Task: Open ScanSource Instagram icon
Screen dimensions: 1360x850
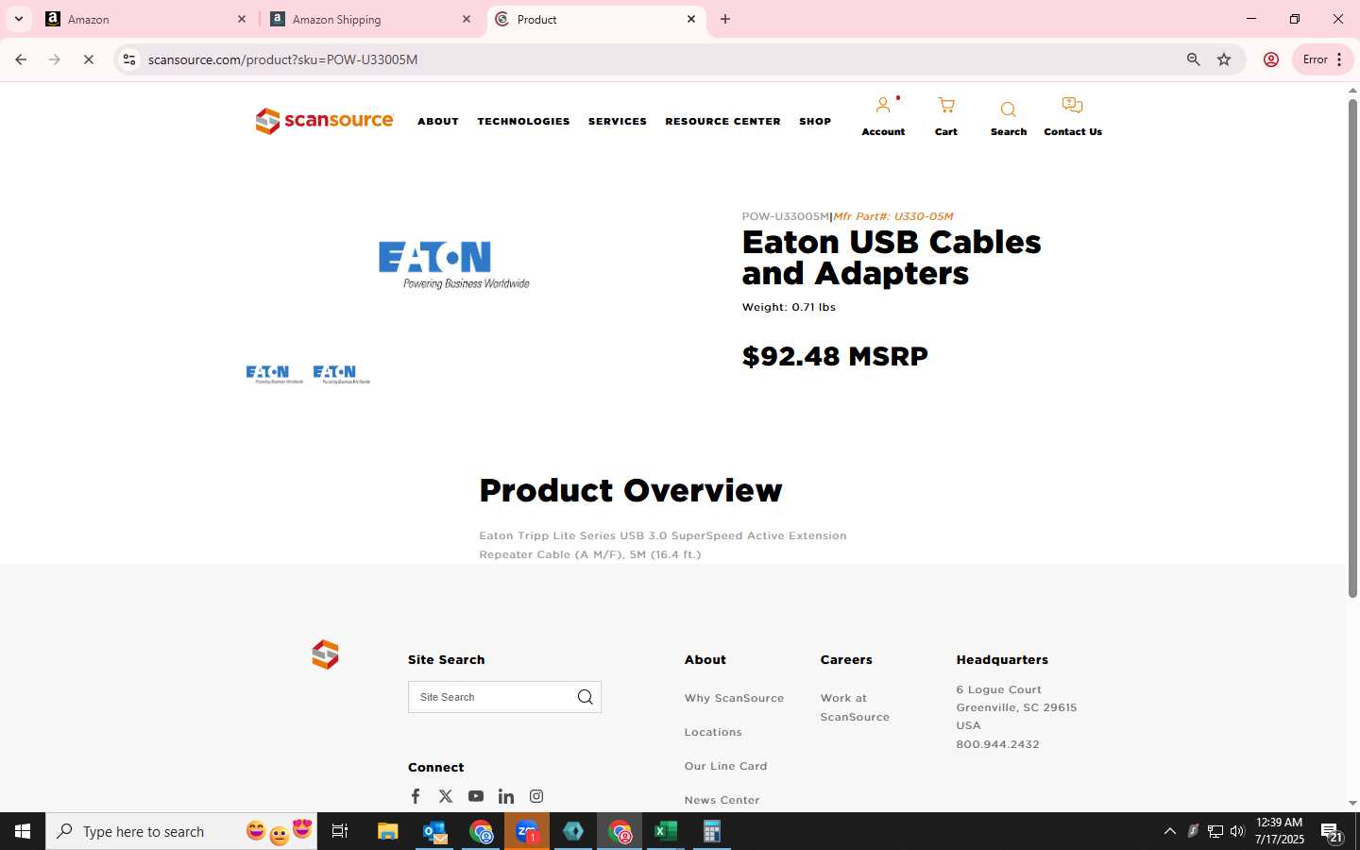Action: point(536,796)
